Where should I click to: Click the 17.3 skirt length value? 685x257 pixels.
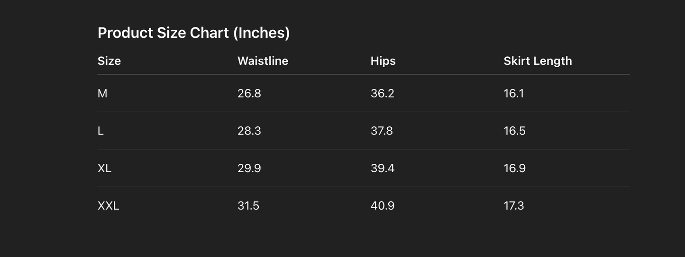514,206
